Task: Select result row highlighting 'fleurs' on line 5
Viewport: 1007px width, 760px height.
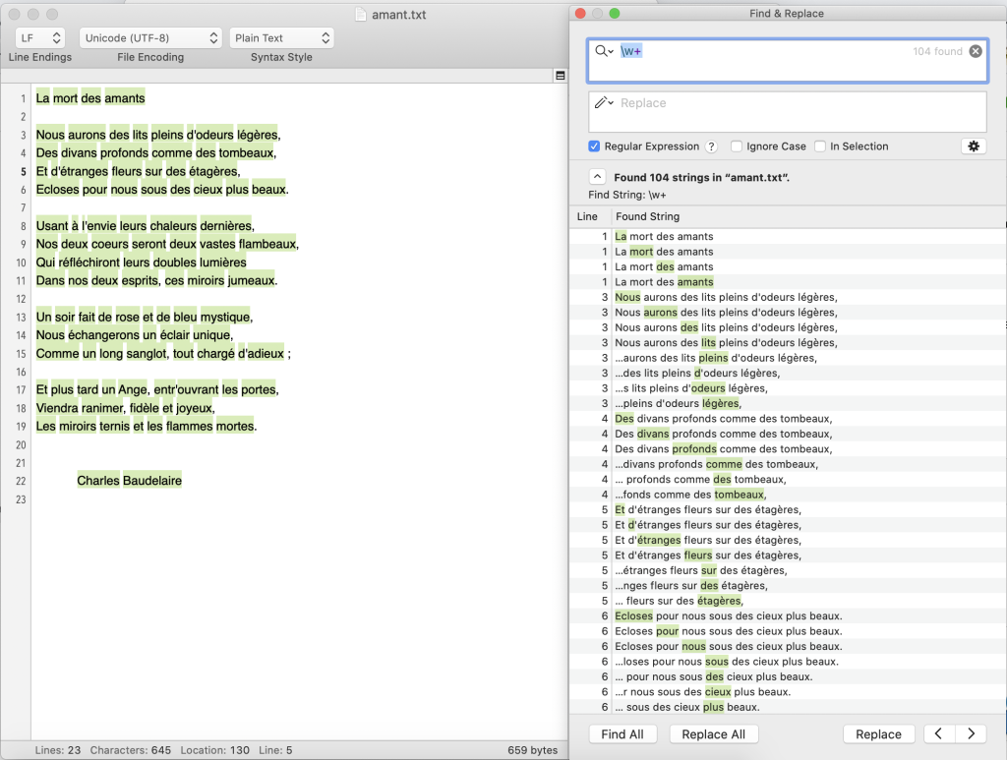Action: tap(787, 555)
